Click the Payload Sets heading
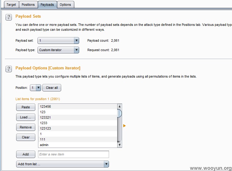Screen dimensions: 232x171 (28, 16)
